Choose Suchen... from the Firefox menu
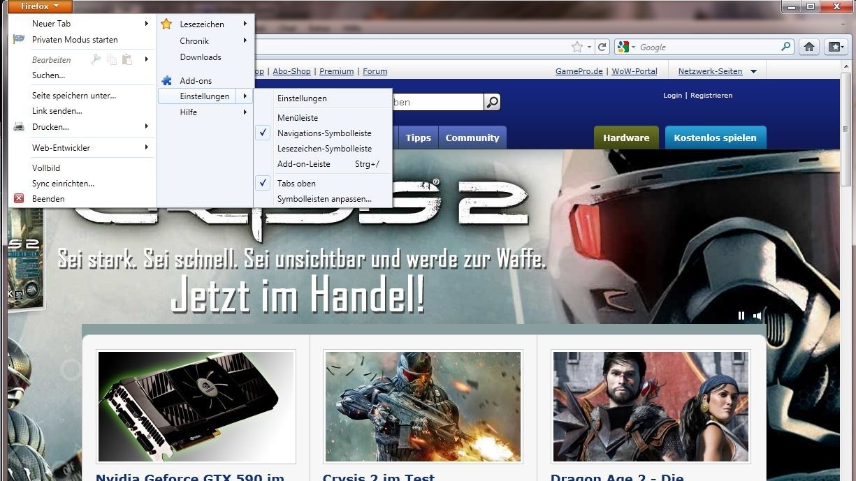856x481 pixels. [48, 75]
